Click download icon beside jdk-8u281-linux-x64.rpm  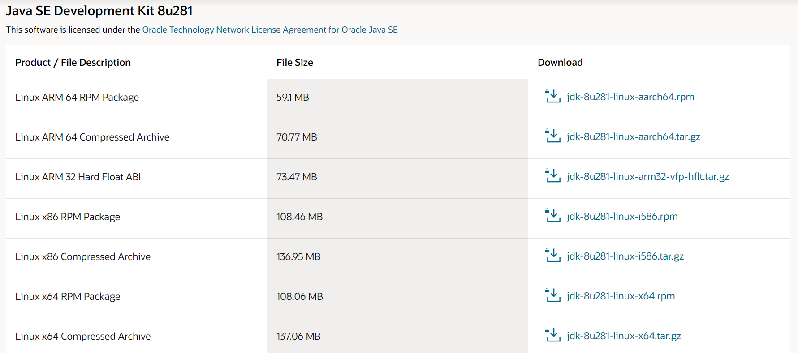click(552, 295)
